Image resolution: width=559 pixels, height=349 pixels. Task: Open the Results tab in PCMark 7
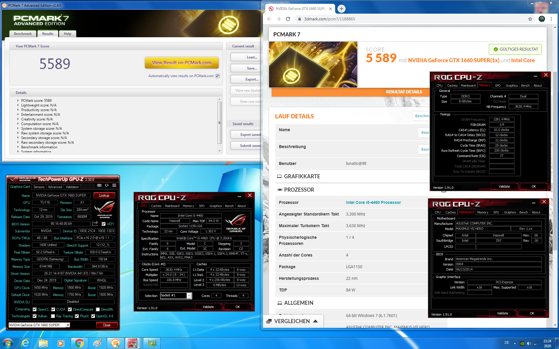tap(48, 34)
